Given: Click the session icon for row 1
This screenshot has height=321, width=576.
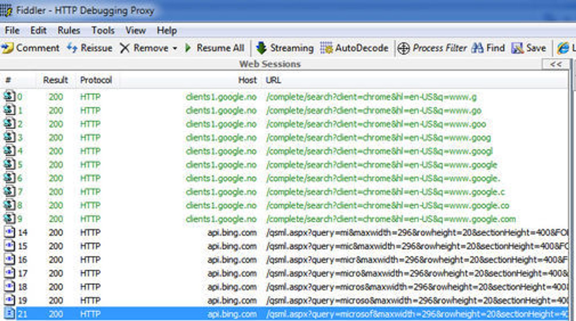Looking at the screenshot, I should coord(9,110).
